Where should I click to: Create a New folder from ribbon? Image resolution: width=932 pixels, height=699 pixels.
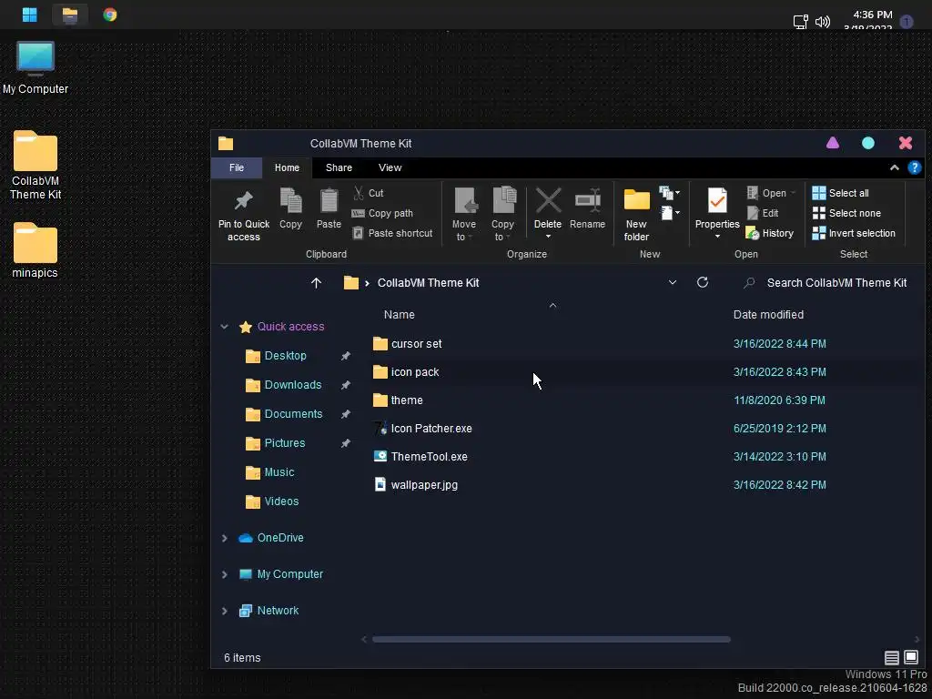click(636, 214)
